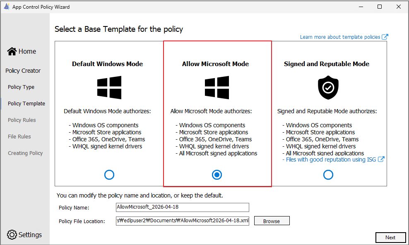409x245 pixels.
Task: Go to the File Rules step
Action: coord(19,136)
